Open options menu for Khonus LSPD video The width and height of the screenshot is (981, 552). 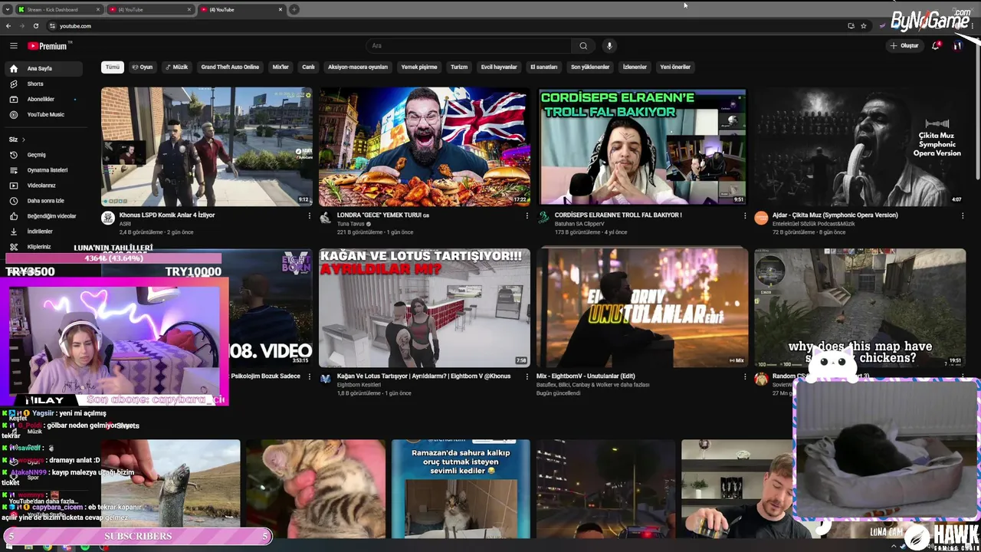click(x=309, y=216)
